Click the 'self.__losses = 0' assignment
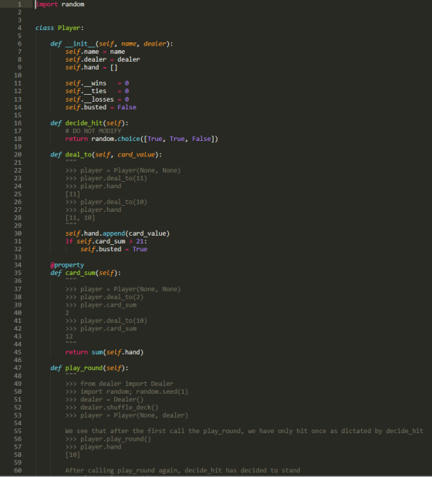 click(96, 99)
